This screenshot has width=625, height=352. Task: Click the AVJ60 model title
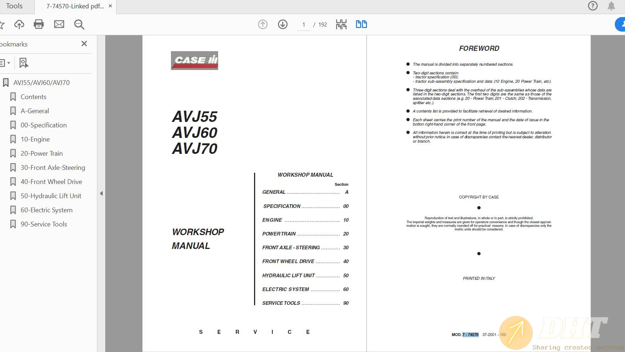(x=195, y=133)
